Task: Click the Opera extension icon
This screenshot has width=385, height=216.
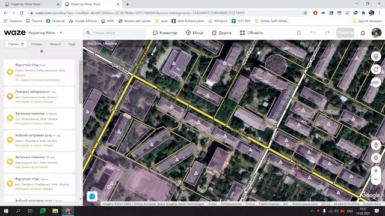Action: 315,13
